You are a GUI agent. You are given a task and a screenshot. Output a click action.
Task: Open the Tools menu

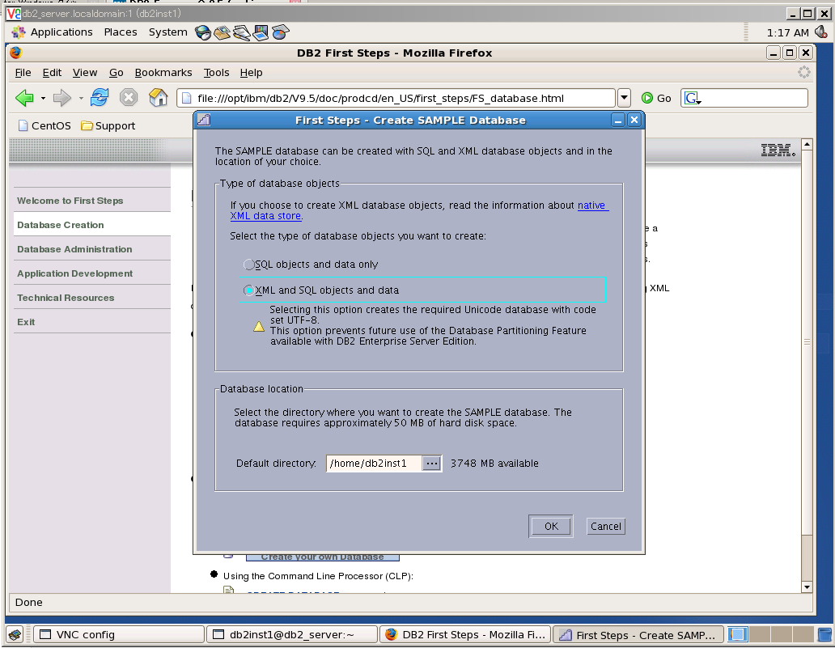(216, 73)
